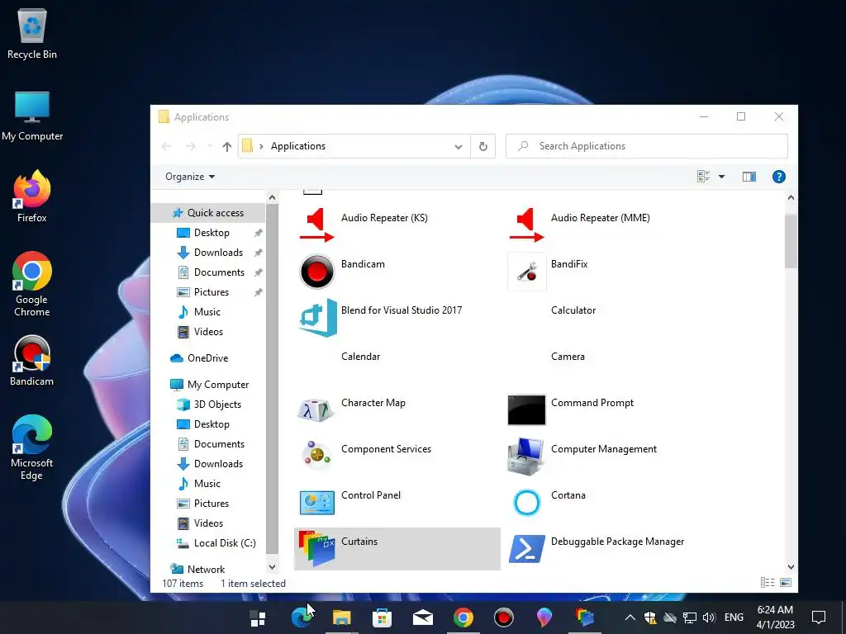Screen dimensions: 846x634
Task: Click the Curtains icon on the taskbar
Action: click(584, 617)
